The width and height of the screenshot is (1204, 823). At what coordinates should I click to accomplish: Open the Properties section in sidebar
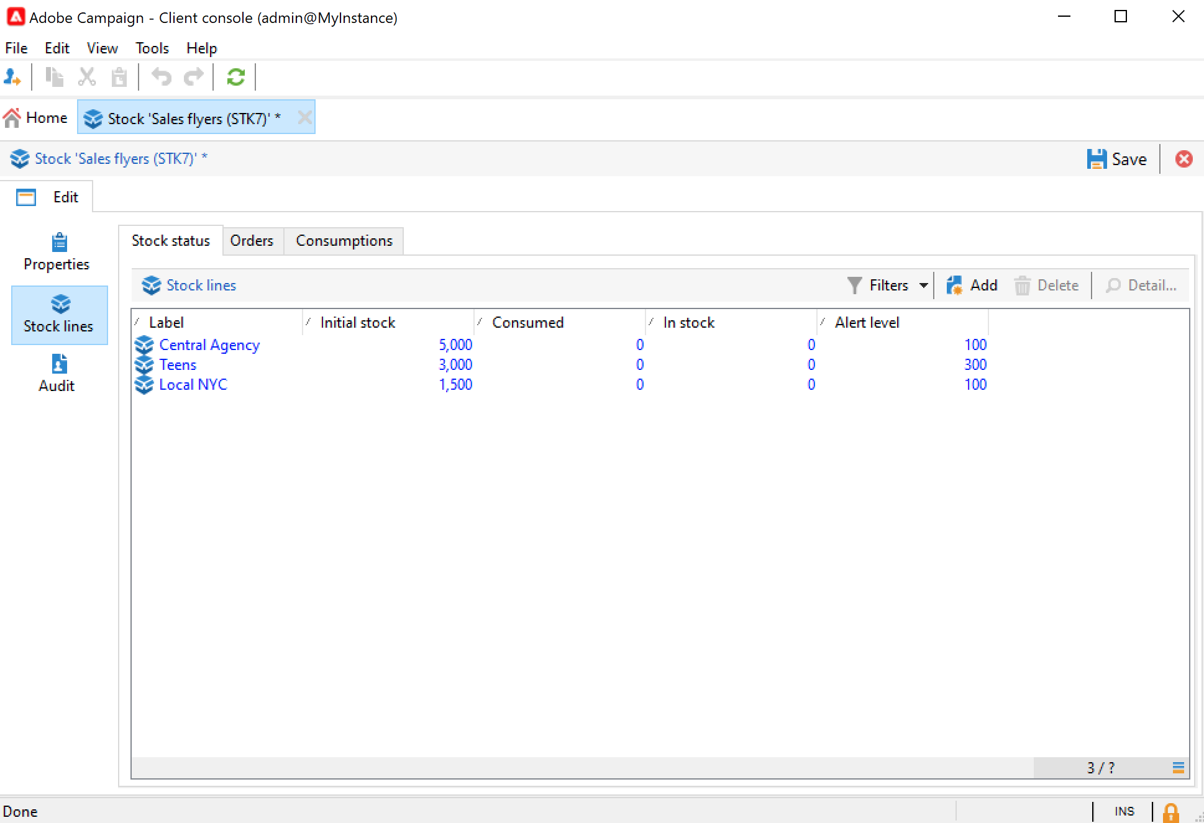point(57,252)
